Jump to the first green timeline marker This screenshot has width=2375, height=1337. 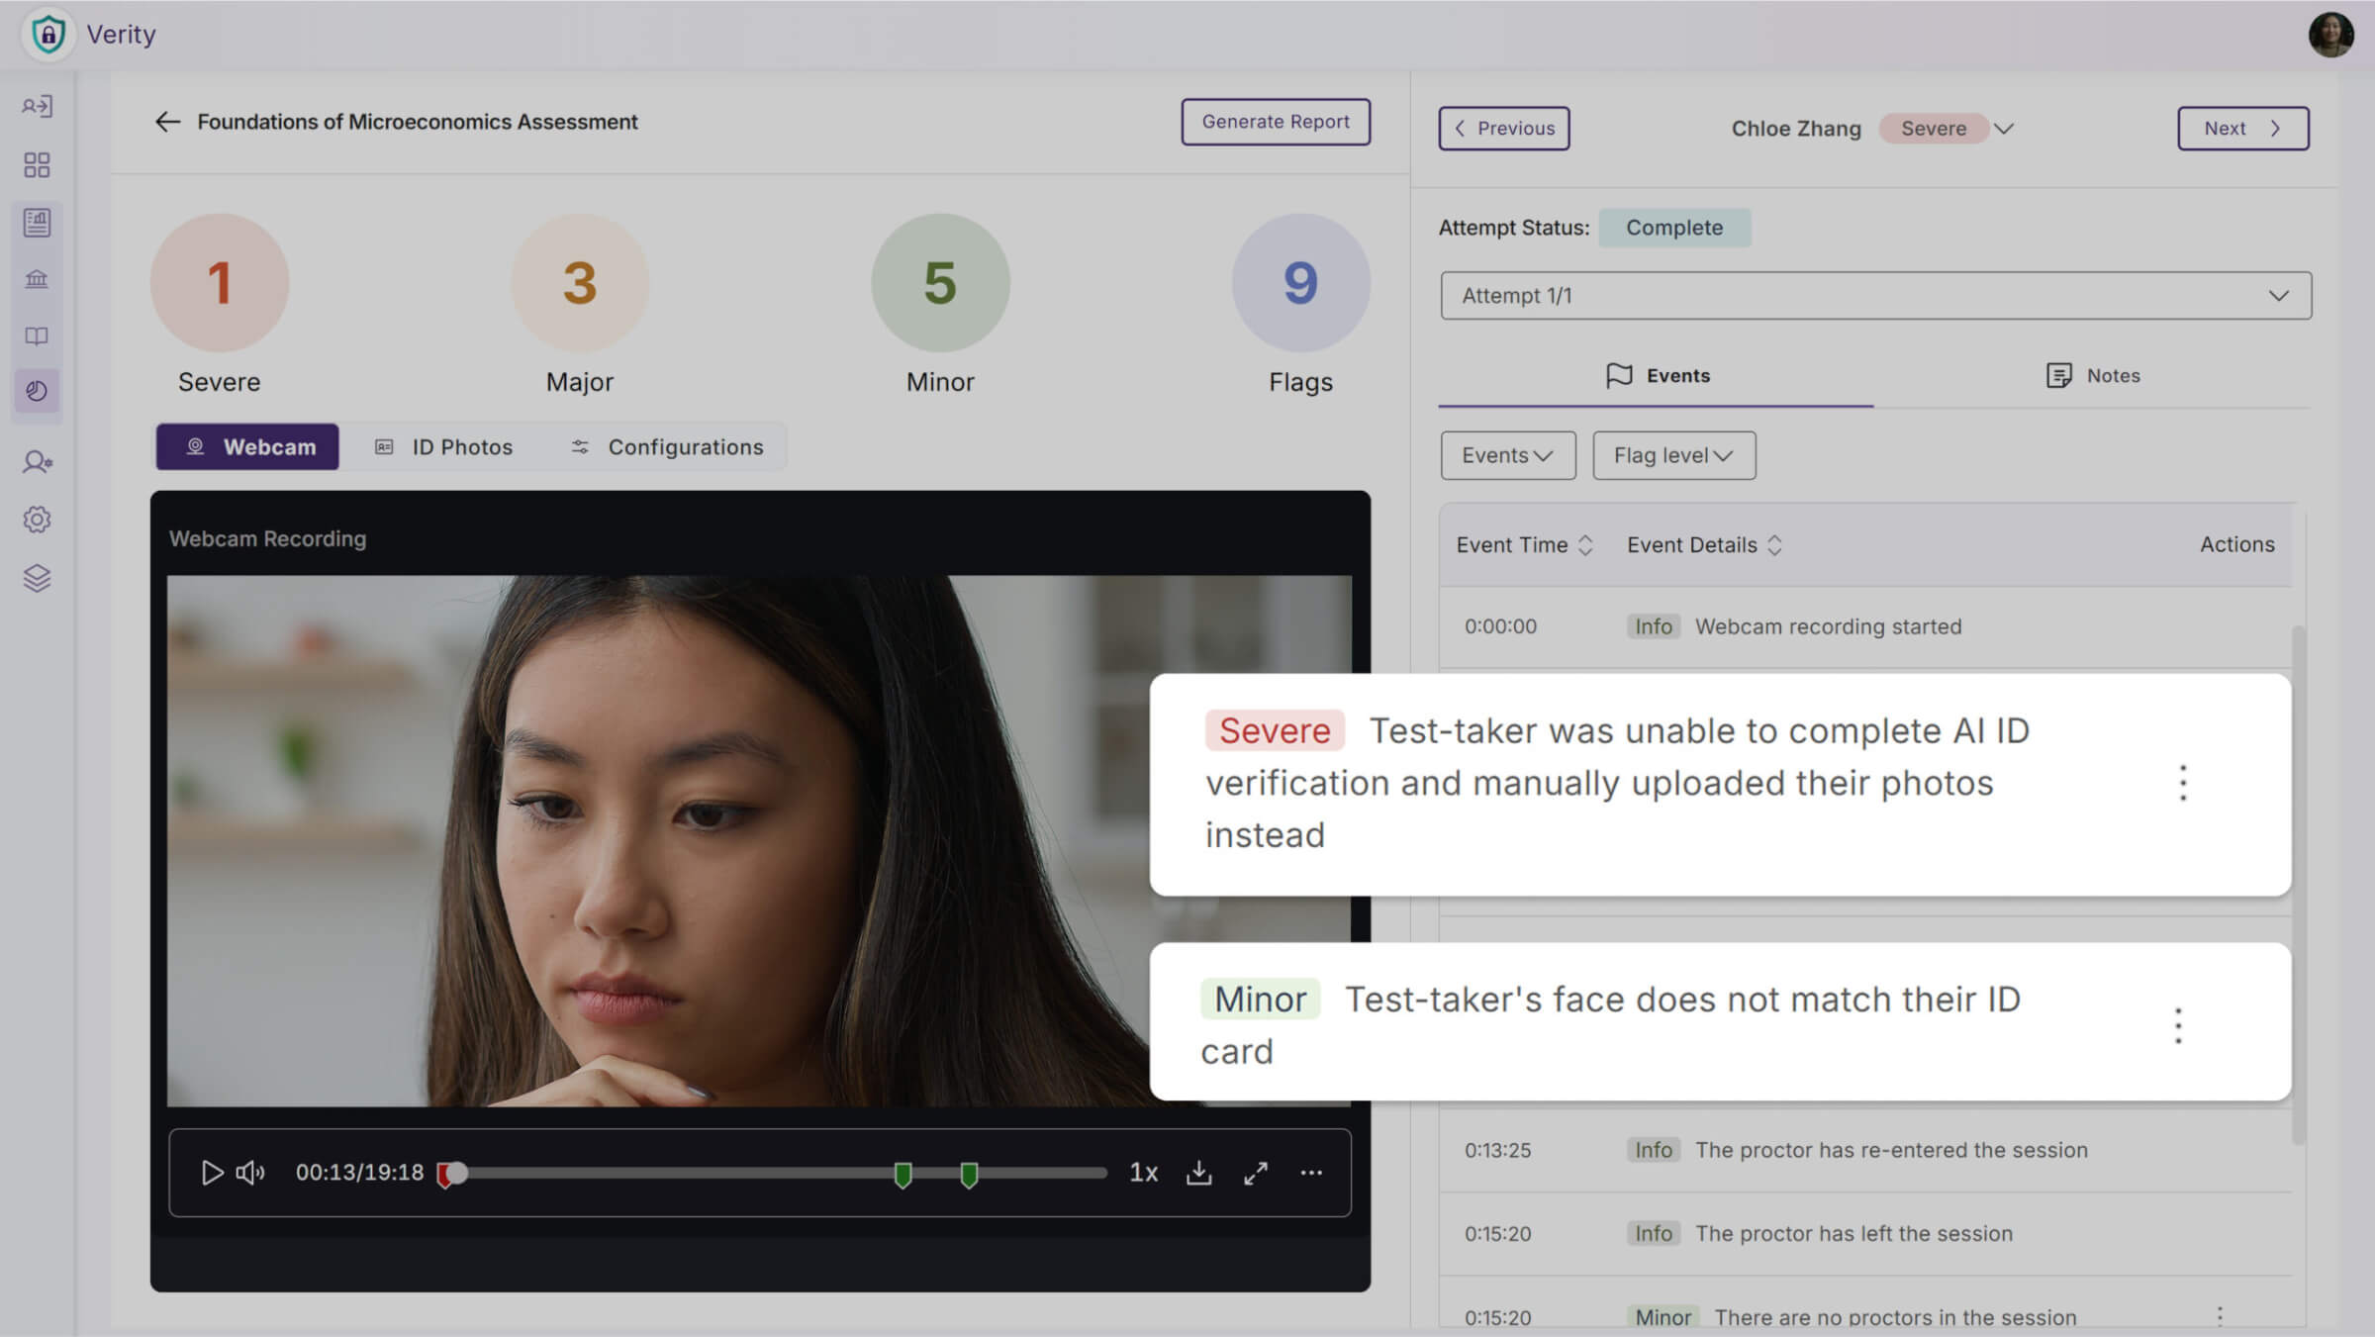pyautogui.click(x=902, y=1175)
